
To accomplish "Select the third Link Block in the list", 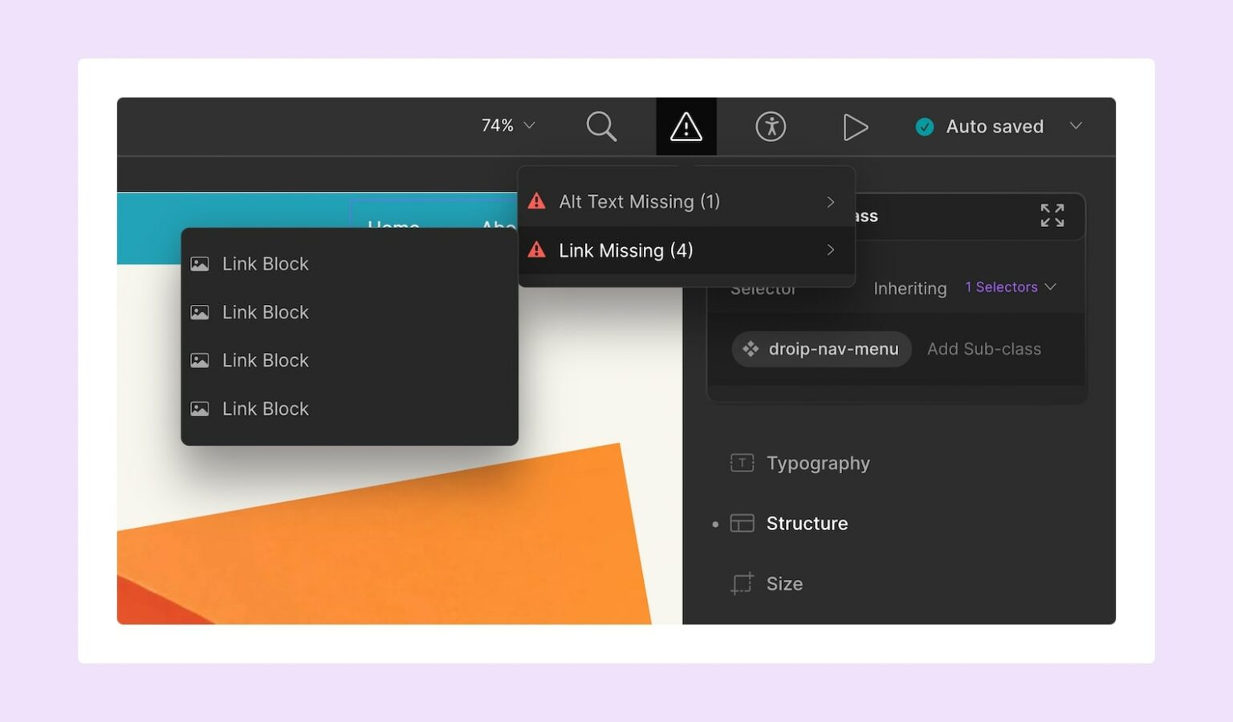I will [x=265, y=360].
